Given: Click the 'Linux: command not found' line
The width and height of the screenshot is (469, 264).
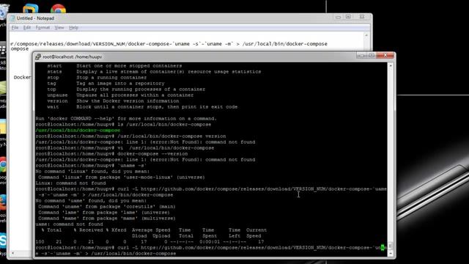Looking at the screenshot, I should pos(70,183).
